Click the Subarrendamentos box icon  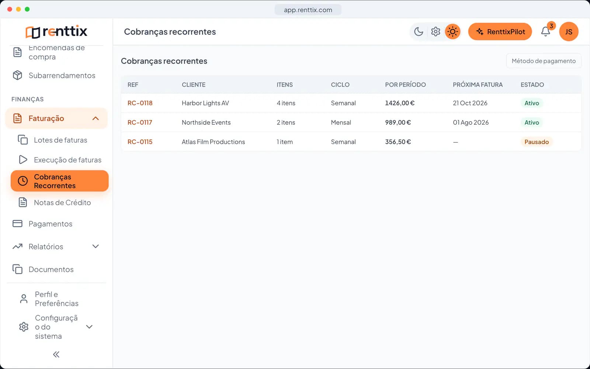tap(17, 75)
